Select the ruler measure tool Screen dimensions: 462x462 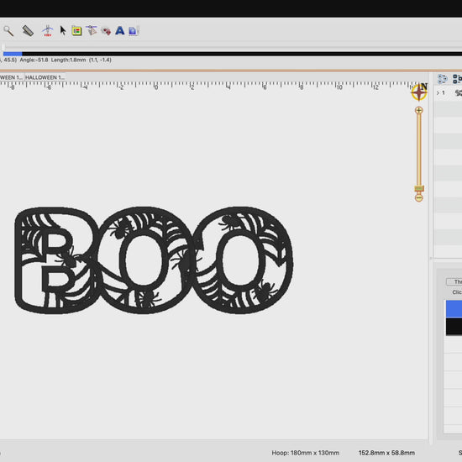28,30
